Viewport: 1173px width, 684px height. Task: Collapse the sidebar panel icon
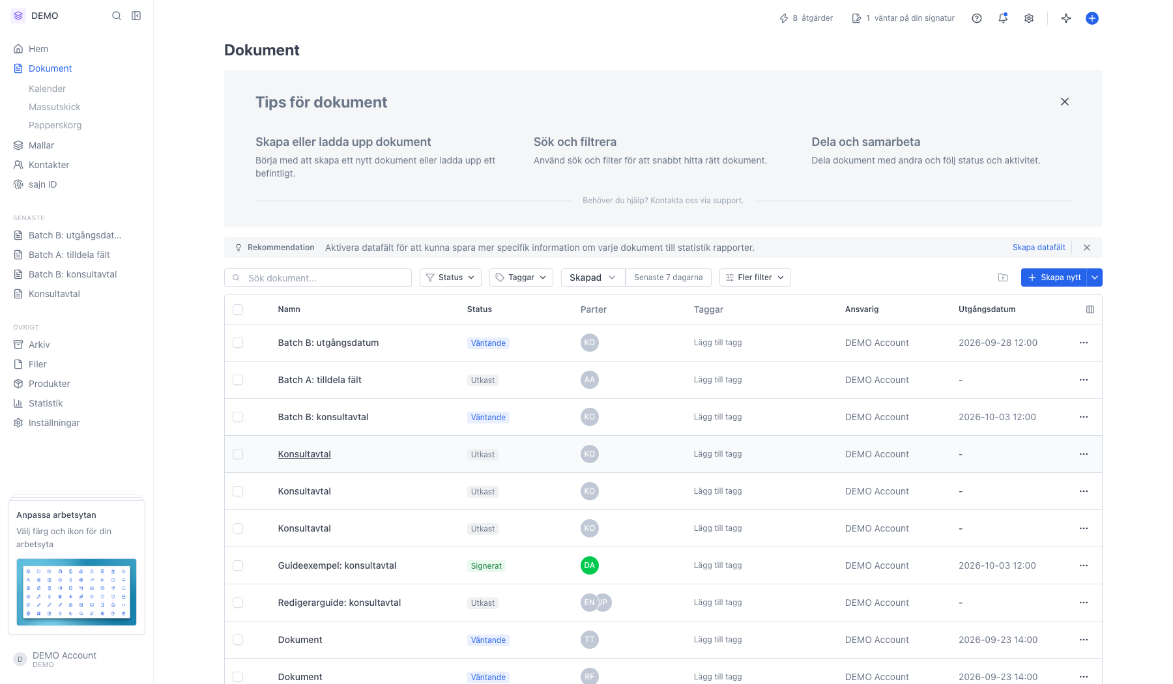tap(136, 16)
